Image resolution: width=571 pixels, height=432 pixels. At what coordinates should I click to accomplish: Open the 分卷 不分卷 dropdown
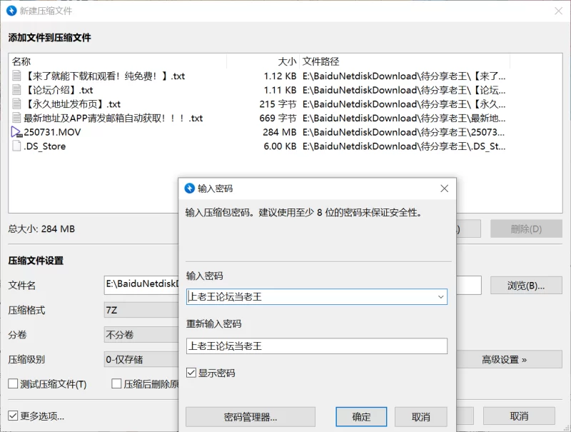pyautogui.click(x=141, y=335)
